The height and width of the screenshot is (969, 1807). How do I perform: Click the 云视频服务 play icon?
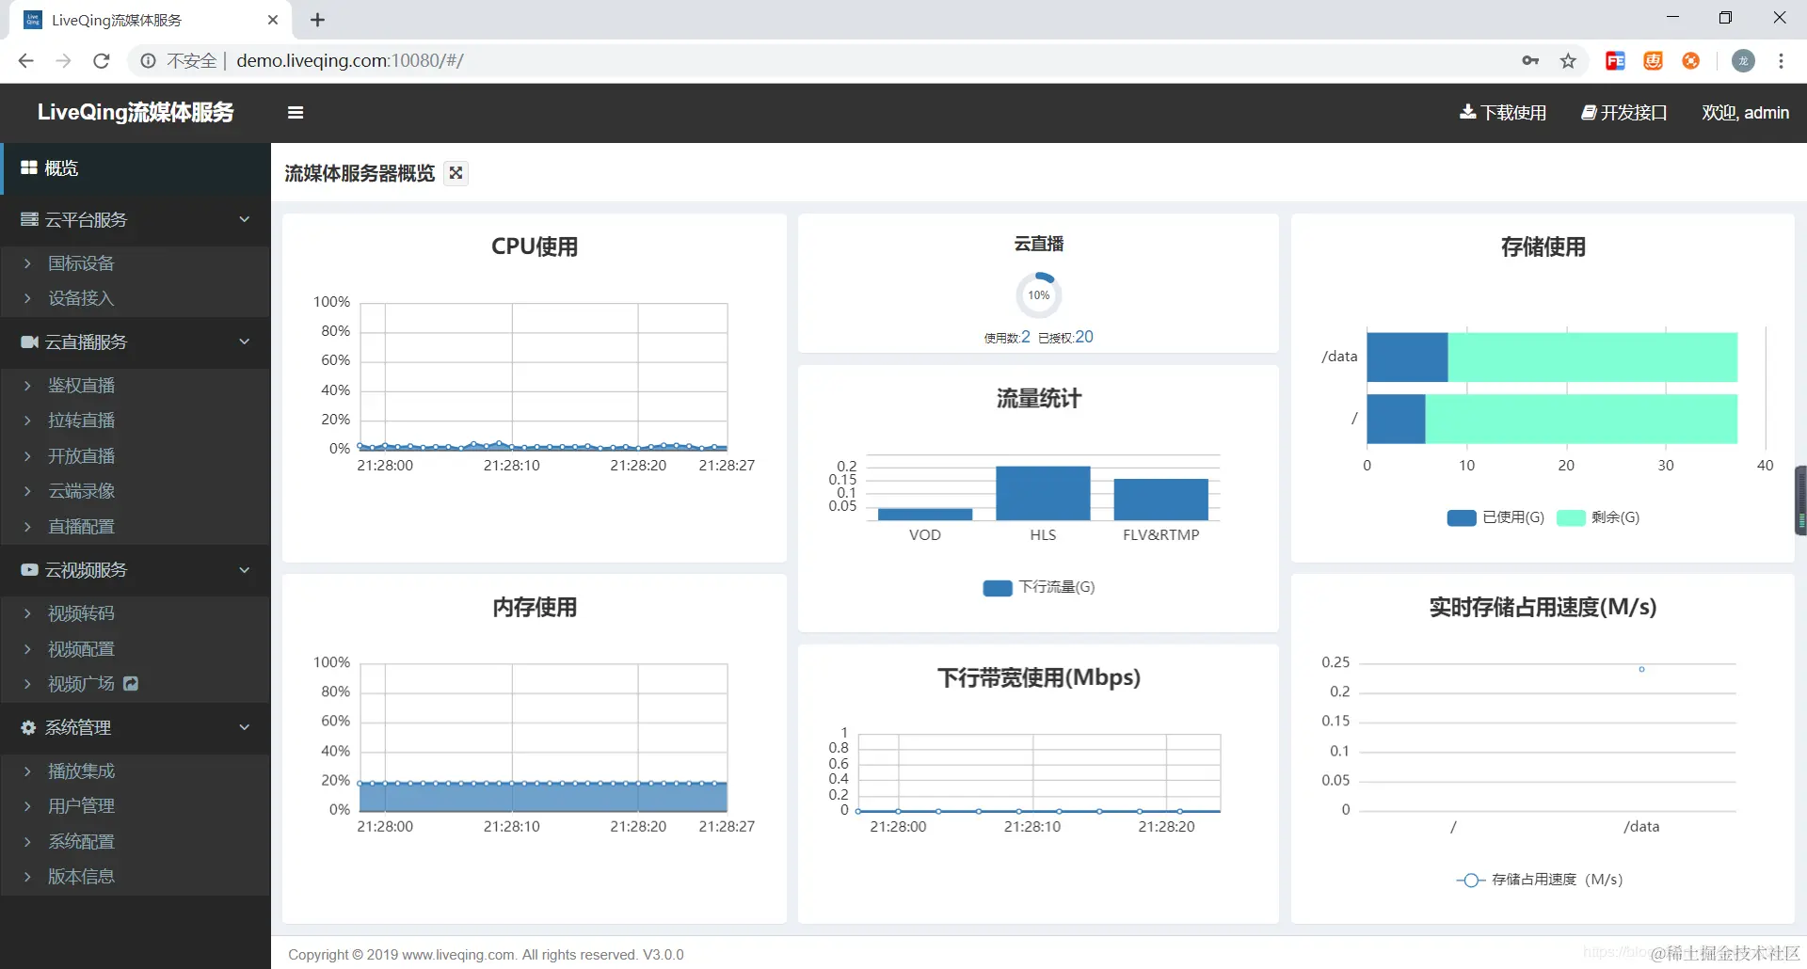pyautogui.click(x=29, y=569)
